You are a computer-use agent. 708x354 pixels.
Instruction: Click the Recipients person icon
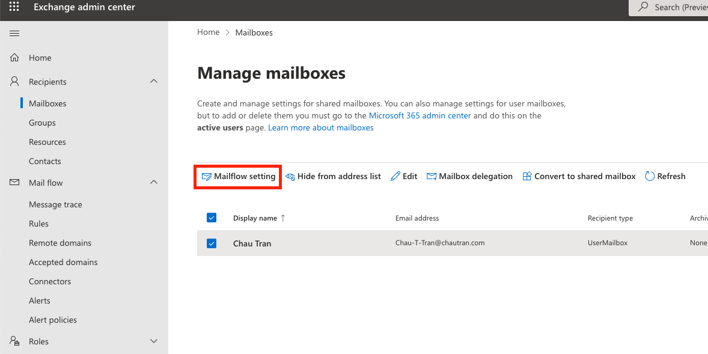(x=14, y=81)
